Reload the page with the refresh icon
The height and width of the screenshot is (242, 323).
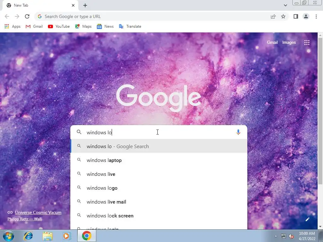(x=27, y=16)
